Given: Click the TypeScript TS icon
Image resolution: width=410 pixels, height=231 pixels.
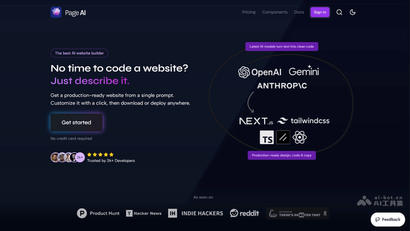Looking at the screenshot, I should (266, 137).
